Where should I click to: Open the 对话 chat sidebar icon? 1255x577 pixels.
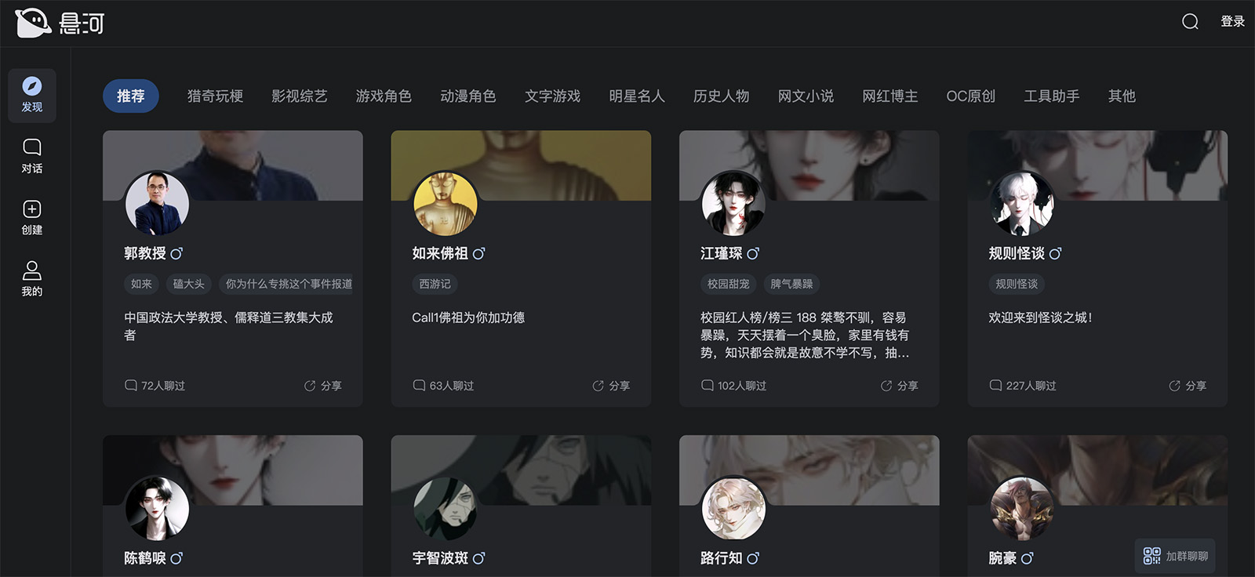pyautogui.click(x=32, y=156)
